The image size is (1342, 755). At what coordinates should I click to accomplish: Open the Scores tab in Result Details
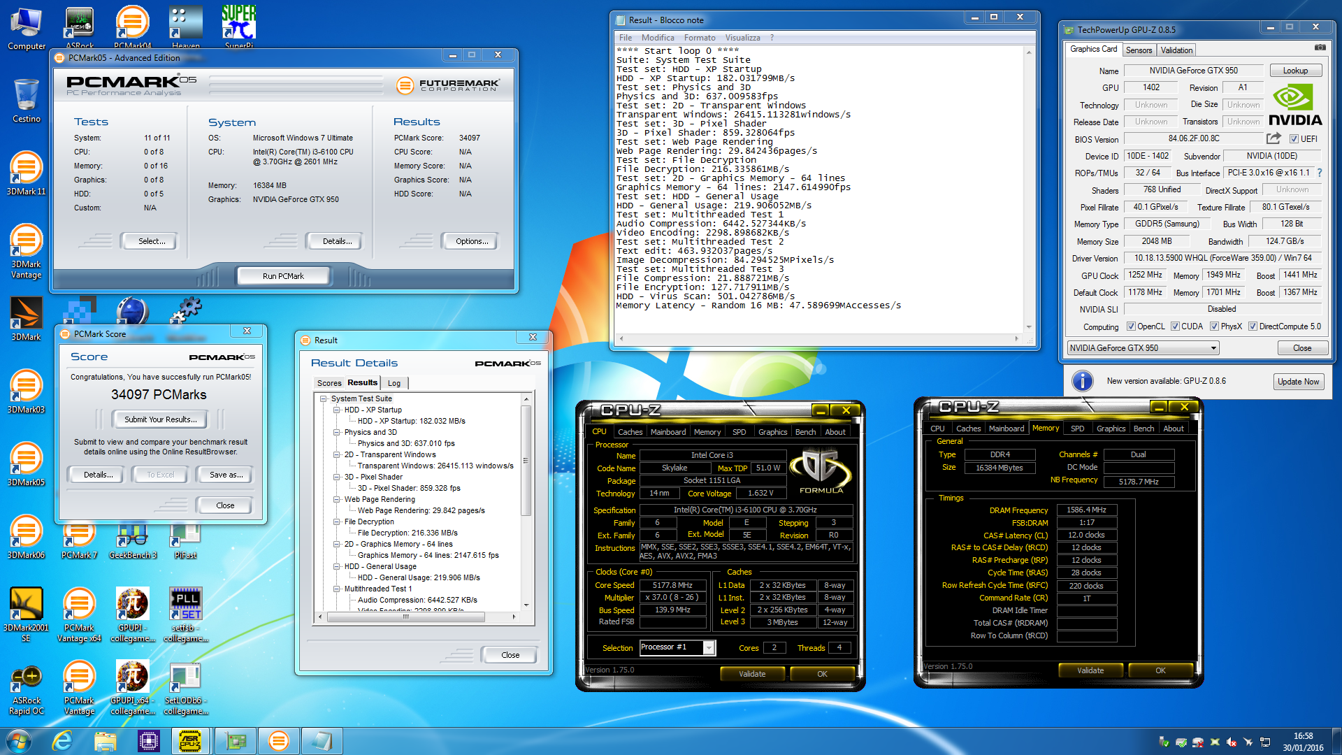(x=329, y=383)
